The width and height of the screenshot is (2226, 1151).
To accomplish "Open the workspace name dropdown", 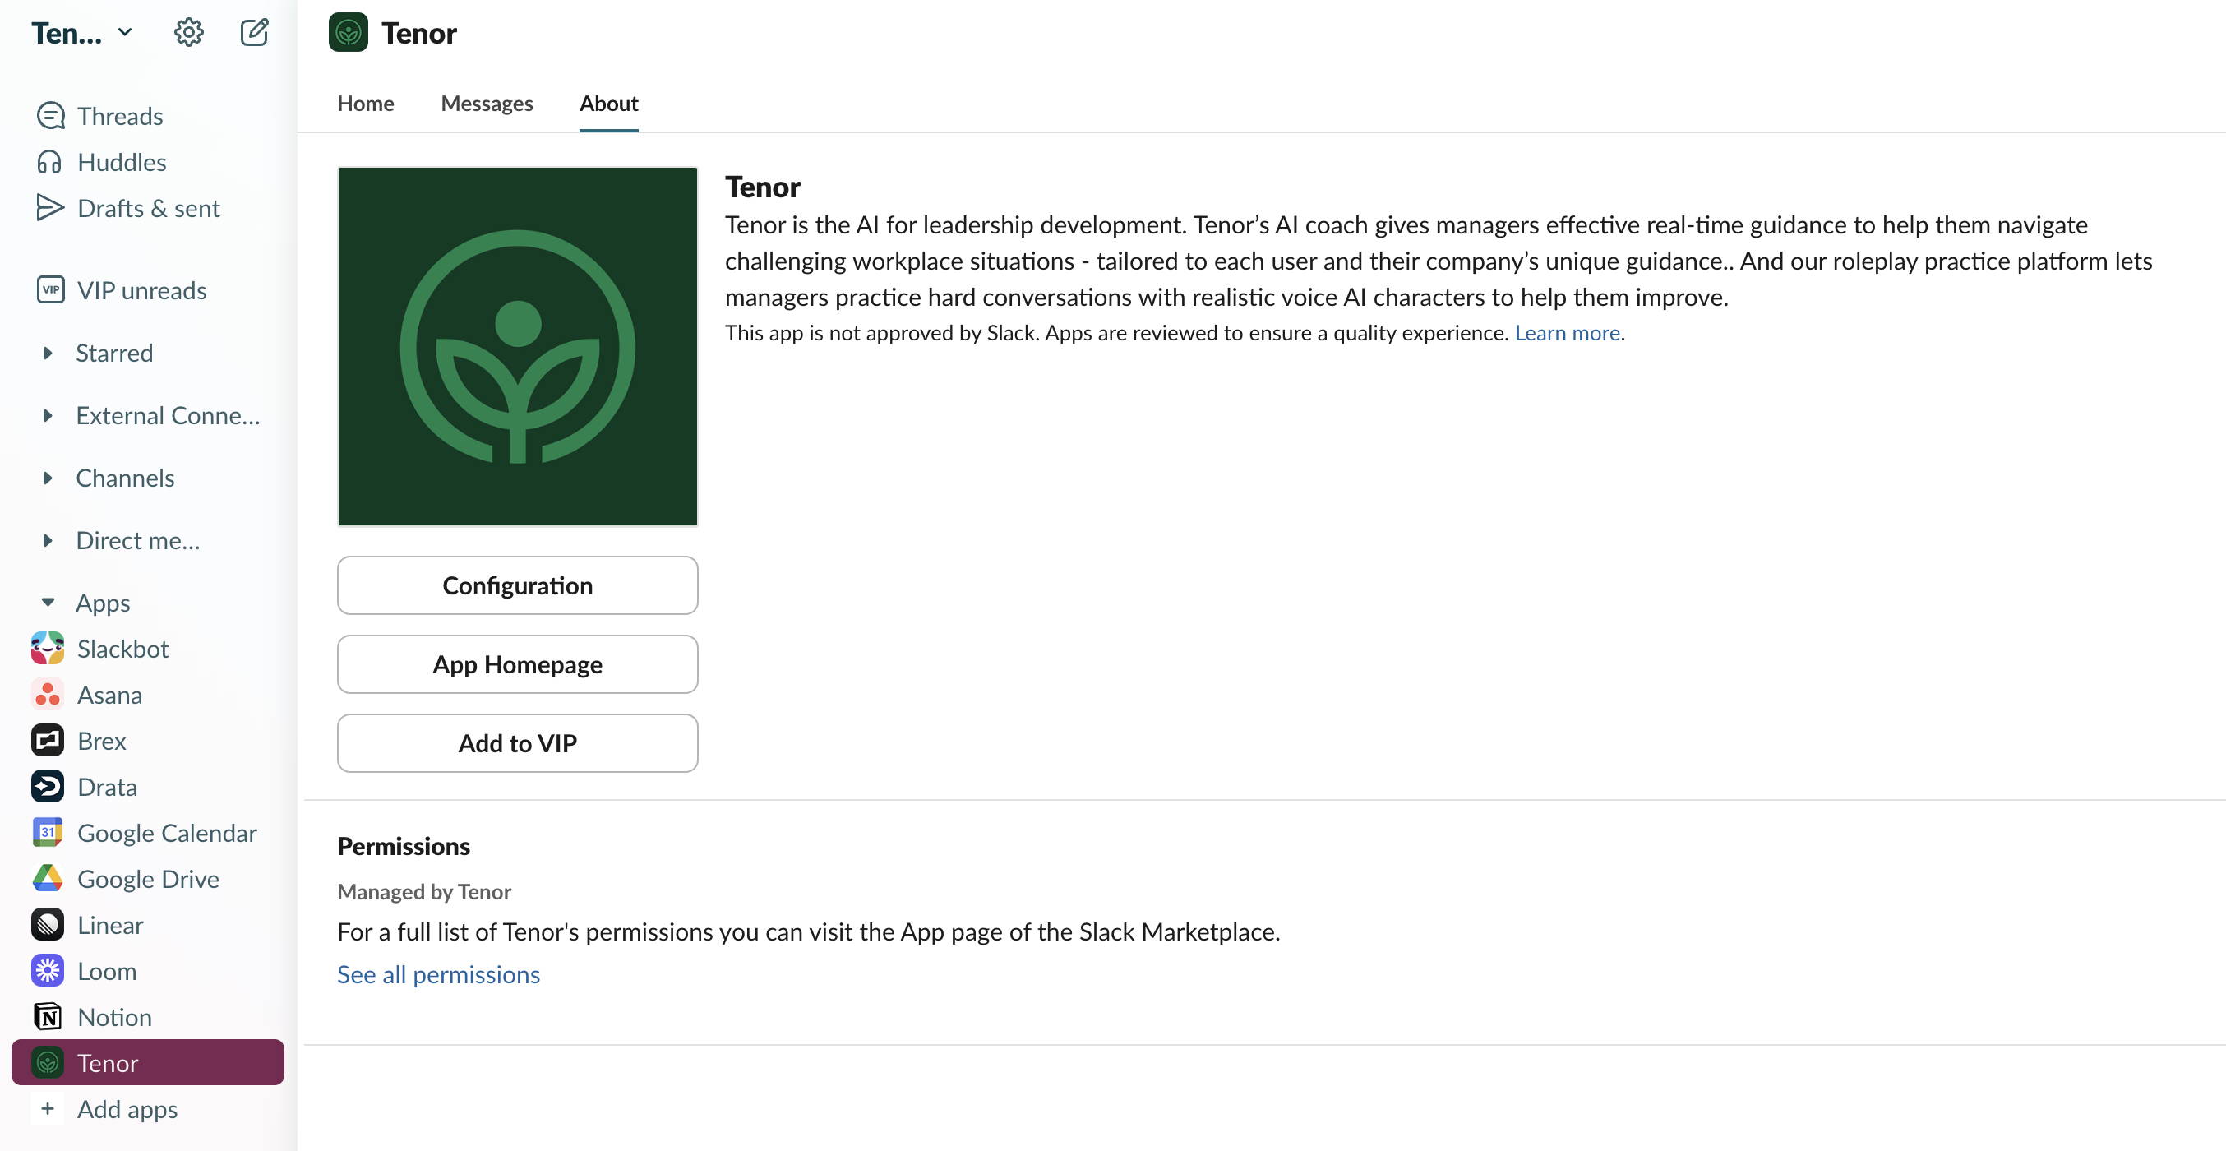I will click(x=83, y=33).
